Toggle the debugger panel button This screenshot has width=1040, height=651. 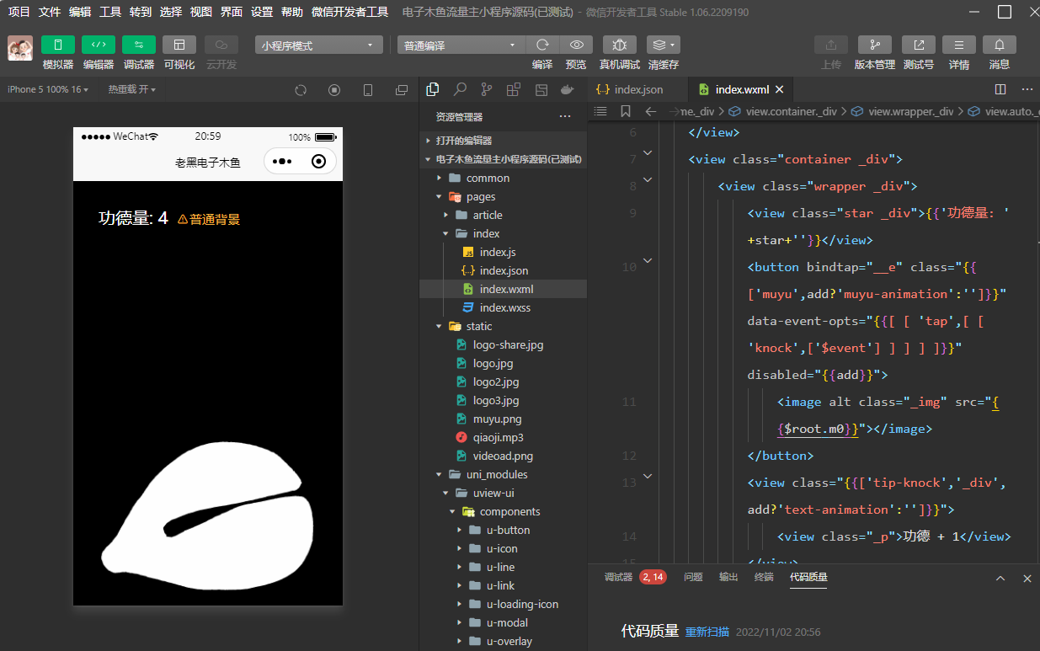pos(139,45)
